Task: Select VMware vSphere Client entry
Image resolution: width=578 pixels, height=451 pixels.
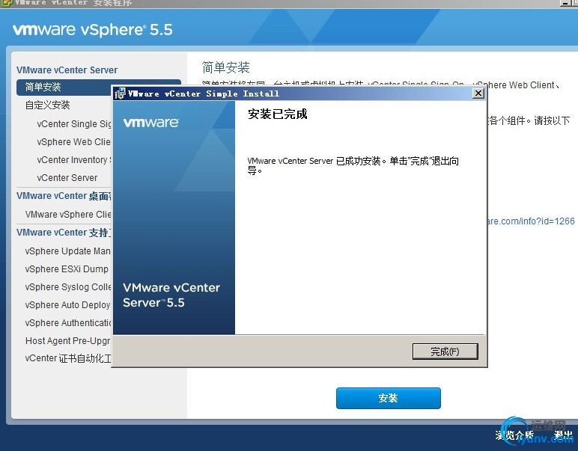Action: click(x=68, y=214)
